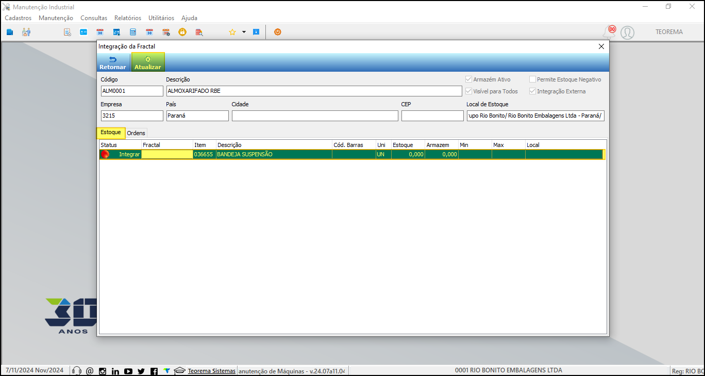
Task: Toggle the Integração Externa checkbox
Action: 532,91
